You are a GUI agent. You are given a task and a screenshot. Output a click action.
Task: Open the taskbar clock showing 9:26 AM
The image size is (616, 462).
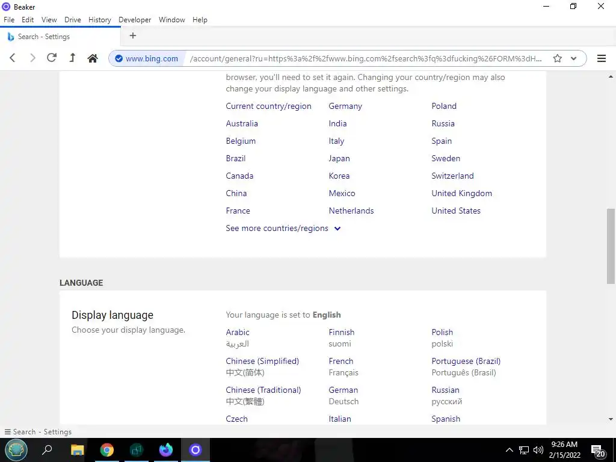[x=564, y=450]
